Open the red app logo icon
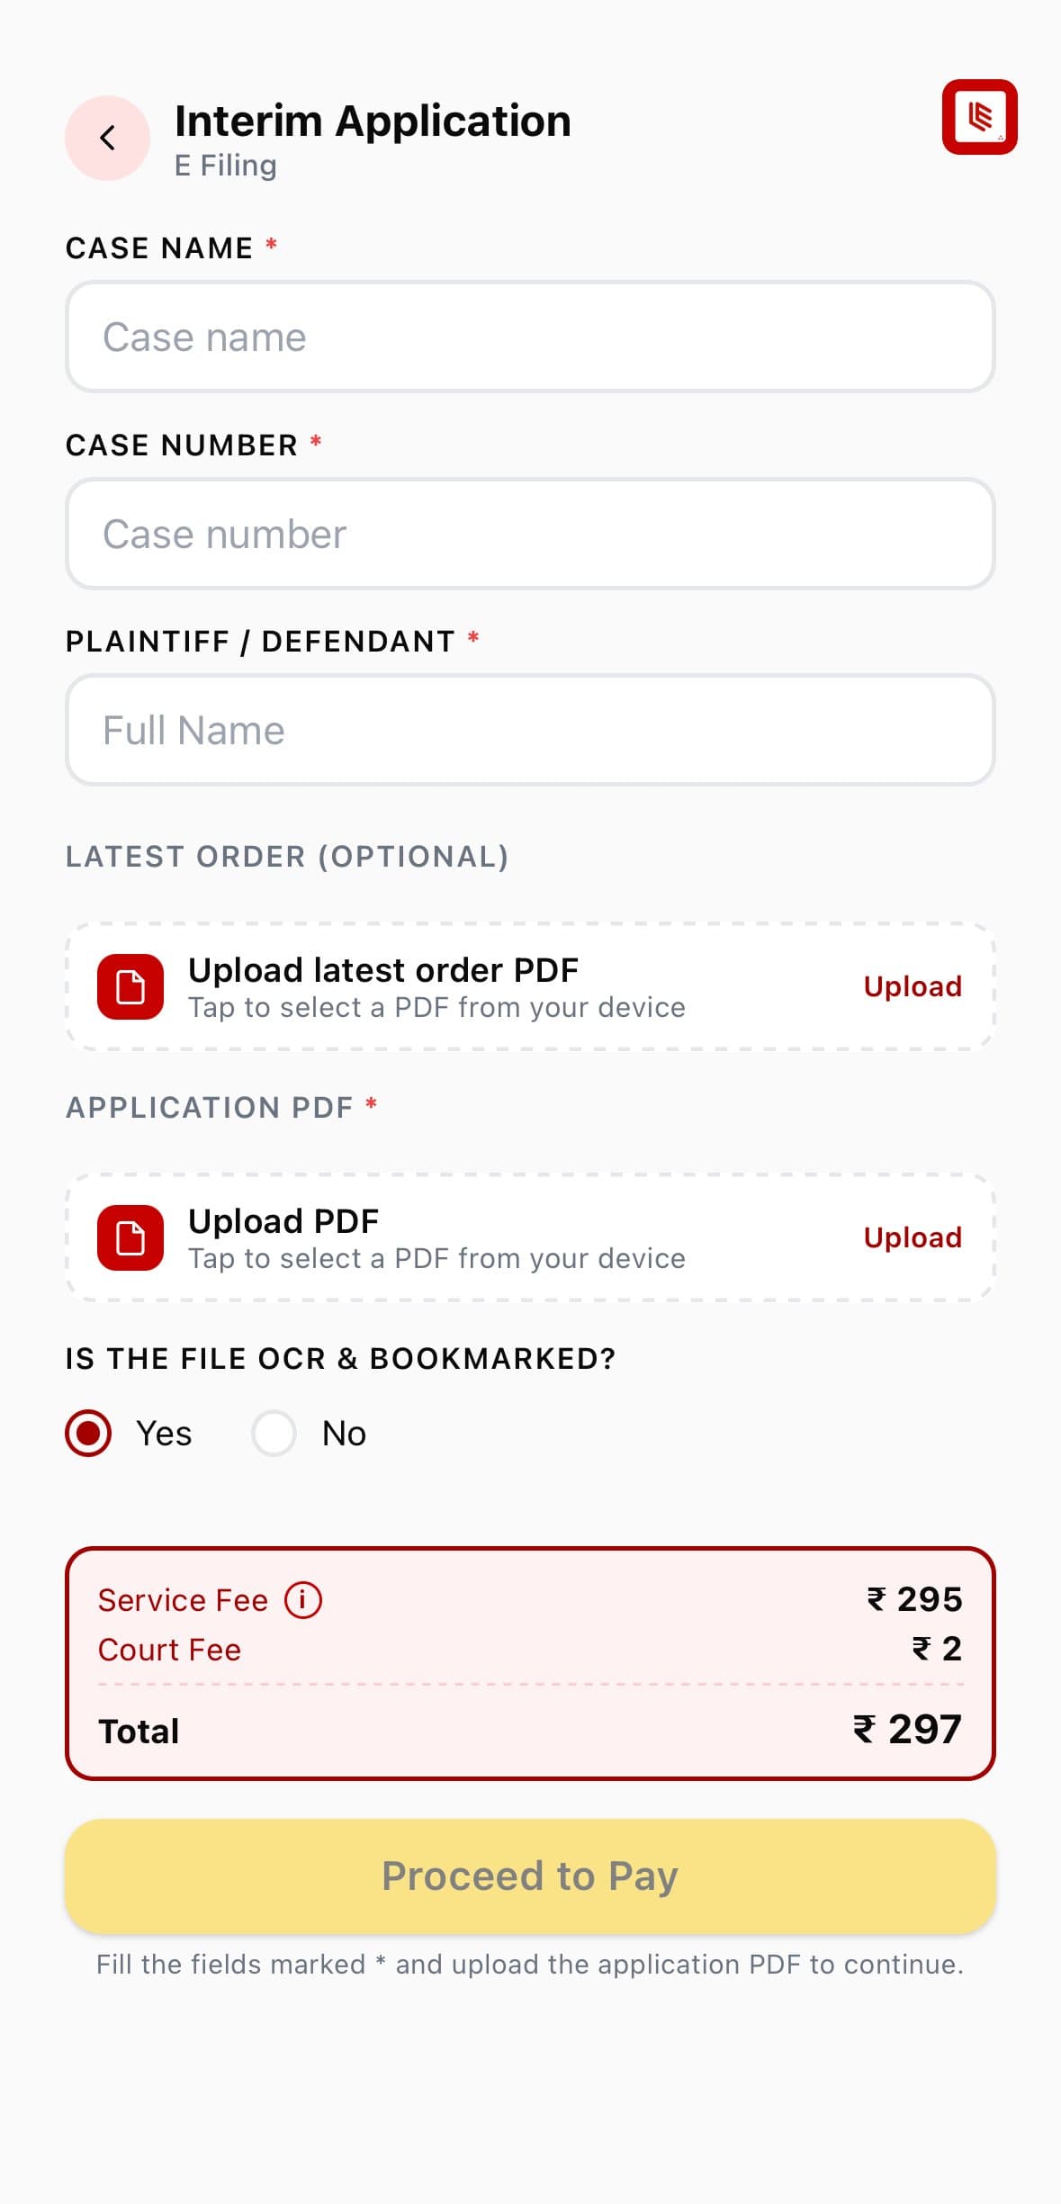The image size is (1061, 2204). [x=979, y=117]
